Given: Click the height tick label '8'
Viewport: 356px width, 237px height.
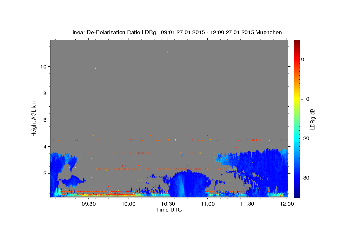Looking at the screenshot, I should click(x=45, y=93).
